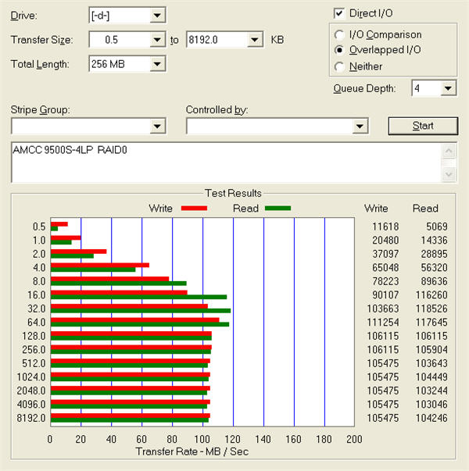
Task: Click the write value 20480
Action: (x=385, y=241)
